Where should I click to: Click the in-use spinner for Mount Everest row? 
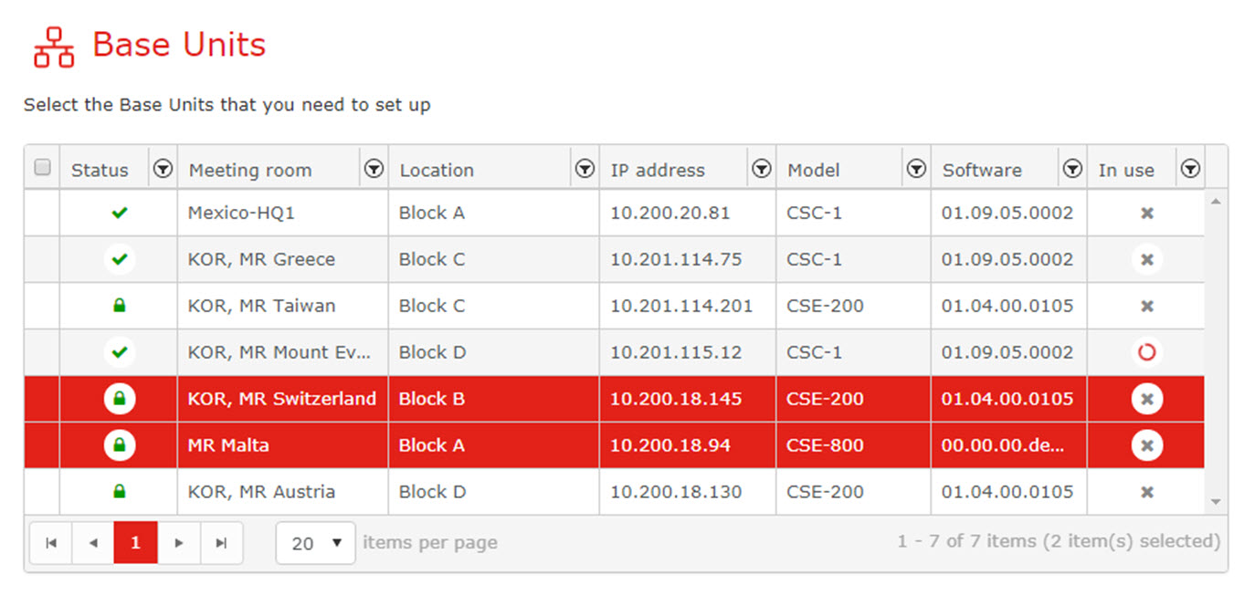point(1147,352)
